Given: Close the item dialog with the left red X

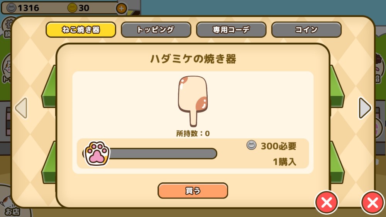Looking at the screenshot, I should coord(327,202).
